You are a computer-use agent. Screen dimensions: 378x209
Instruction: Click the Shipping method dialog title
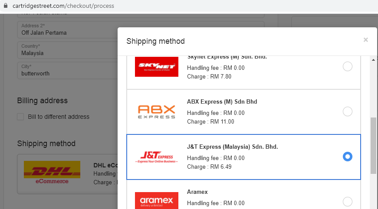coord(155,41)
